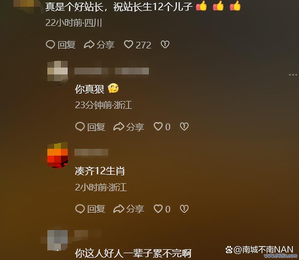Dislike the 真是个好站长 comment via broken heart

click(165, 45)
